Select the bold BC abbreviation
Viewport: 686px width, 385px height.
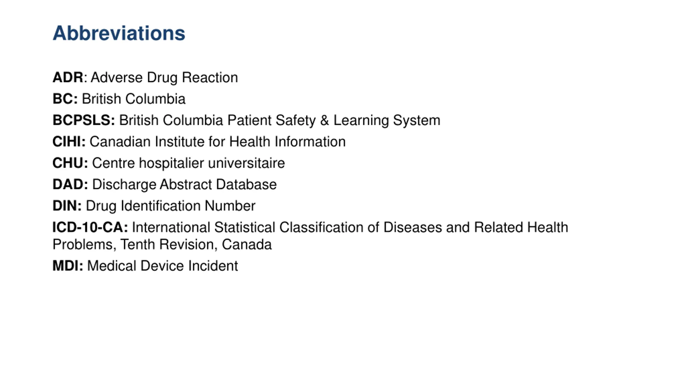[65, 99]
